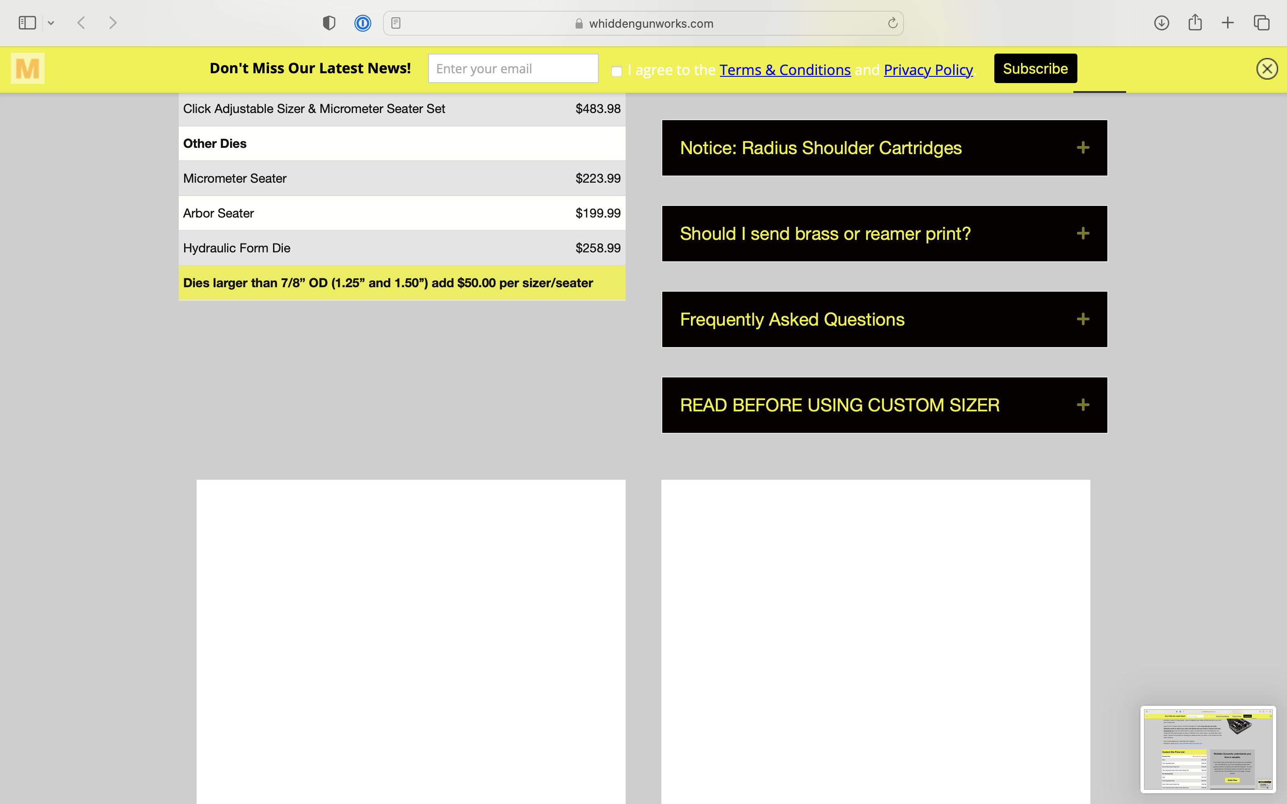Viewport: 1287px width, 804px height.
Task: Open the Share menu icon
Action: tap(1195, 22)
